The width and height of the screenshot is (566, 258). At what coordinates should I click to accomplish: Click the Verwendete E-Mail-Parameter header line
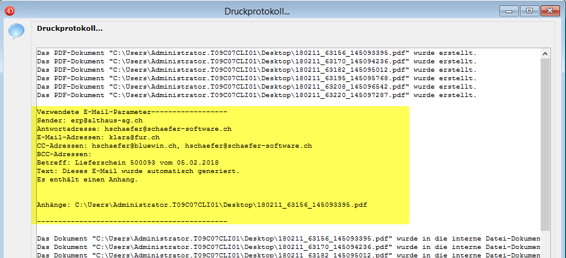click(131, 112)
